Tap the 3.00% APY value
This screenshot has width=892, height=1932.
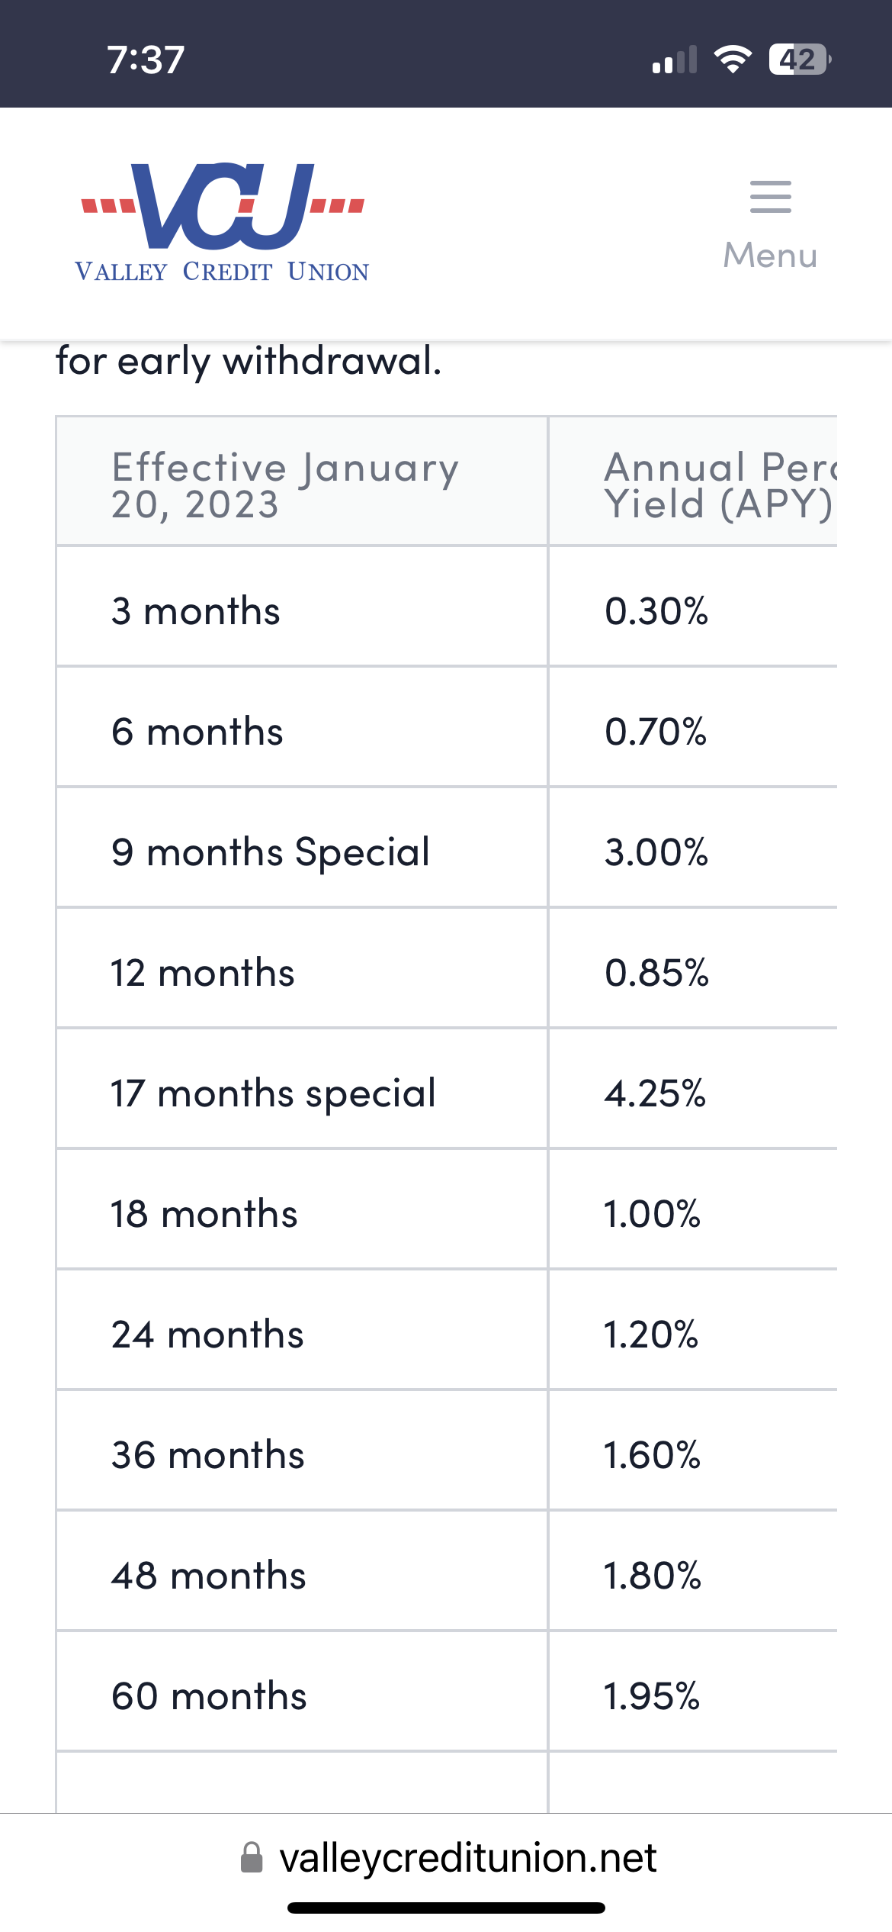pos(656,852)
